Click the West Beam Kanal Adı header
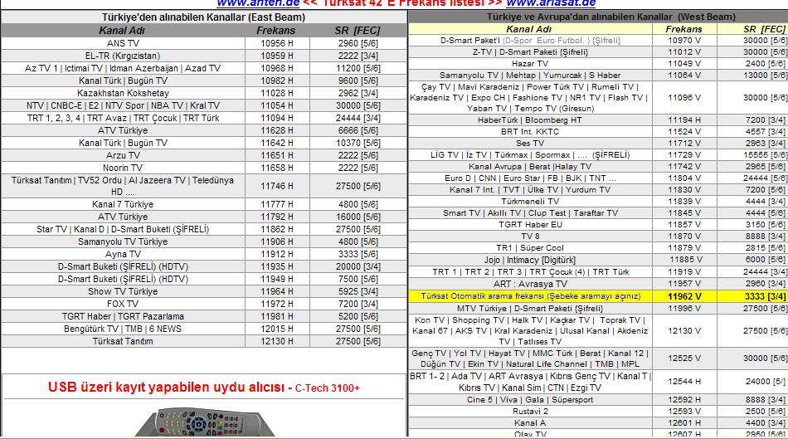788x439 pixels. (x=530, y=29)
